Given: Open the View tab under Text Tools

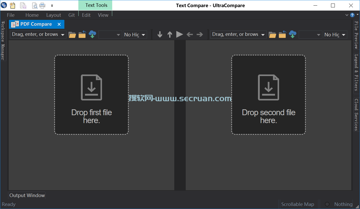Looking at the screenshot, I should click(103, 15).
